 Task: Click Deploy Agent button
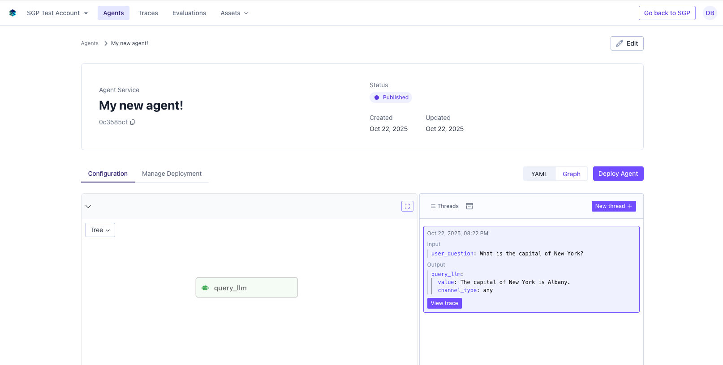click(618, 174)
